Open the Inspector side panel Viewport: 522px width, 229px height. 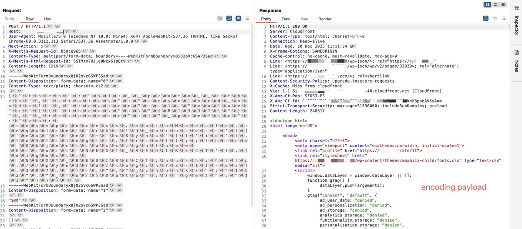pos(517,25)
